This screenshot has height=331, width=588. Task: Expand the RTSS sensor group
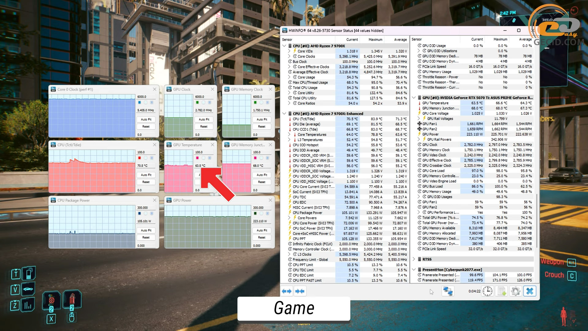tap(414, 259)
